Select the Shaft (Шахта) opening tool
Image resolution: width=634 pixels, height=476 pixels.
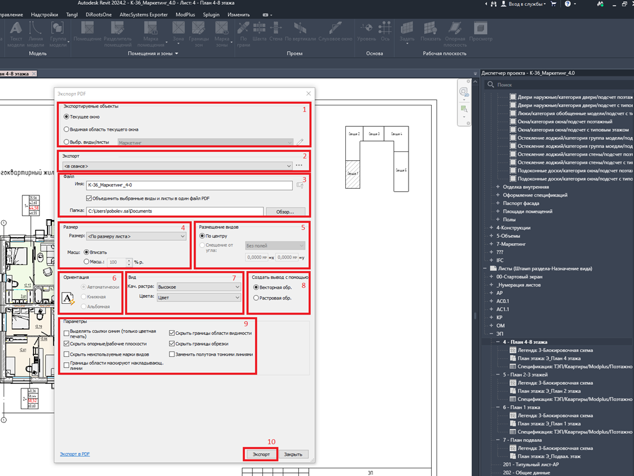[x=259, y=32]
